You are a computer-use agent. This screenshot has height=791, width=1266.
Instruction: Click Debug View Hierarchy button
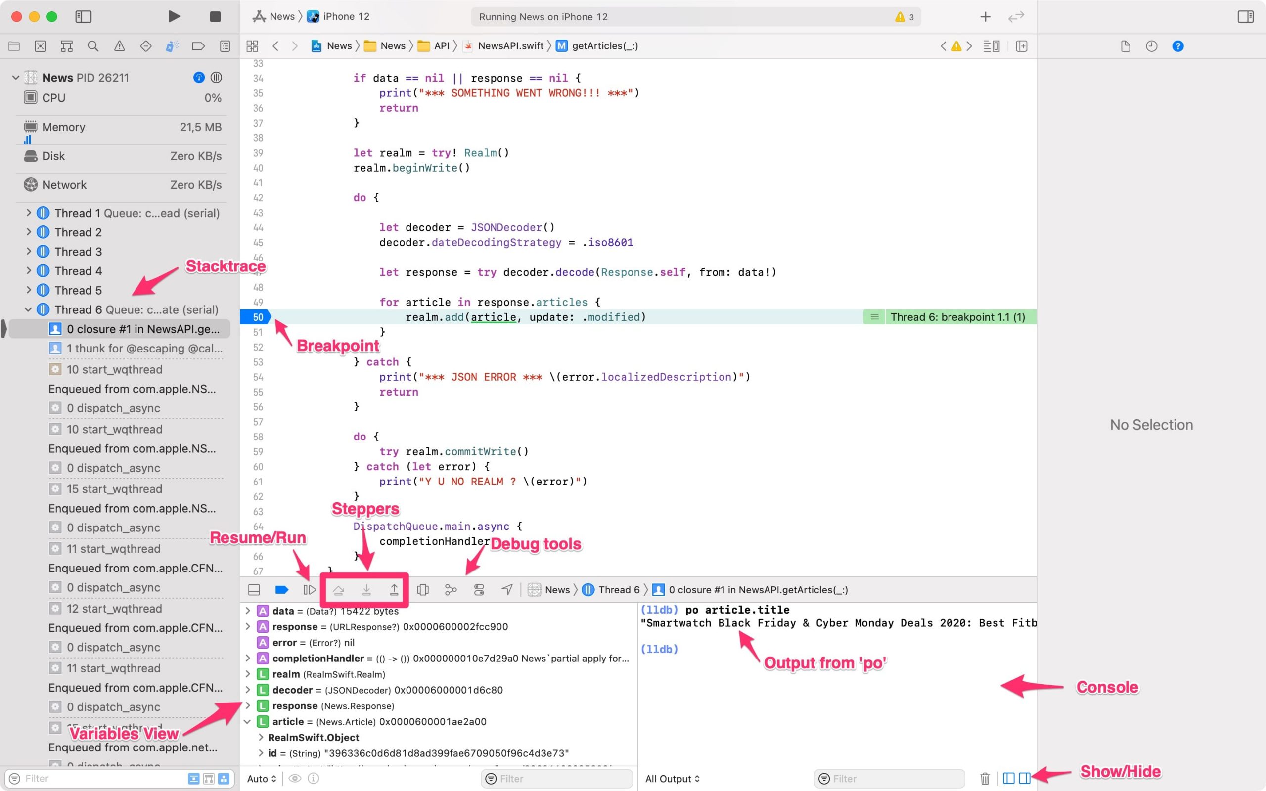pos(423,590)
